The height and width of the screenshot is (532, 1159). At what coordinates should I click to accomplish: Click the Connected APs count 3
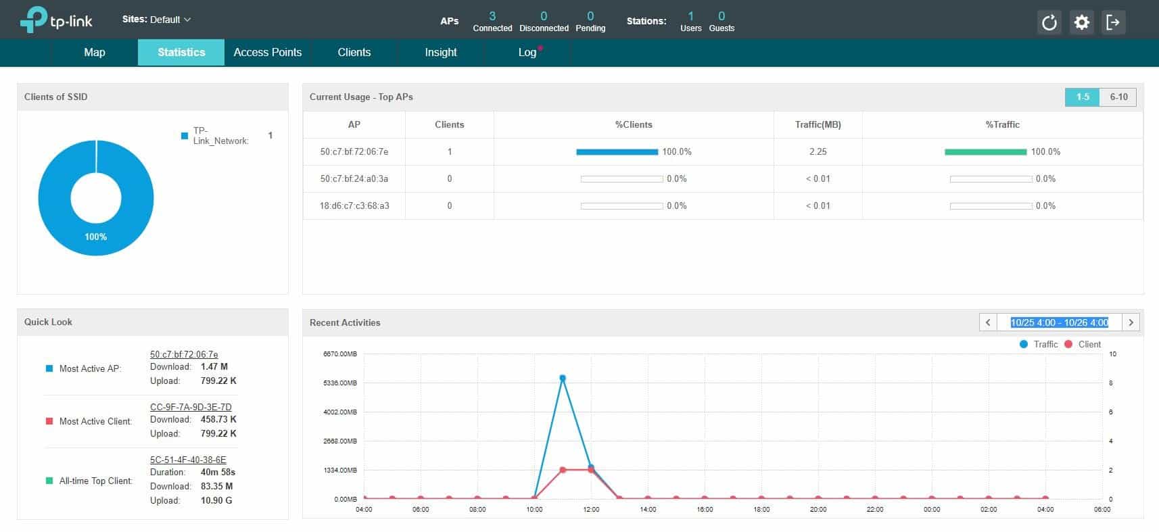492,16
